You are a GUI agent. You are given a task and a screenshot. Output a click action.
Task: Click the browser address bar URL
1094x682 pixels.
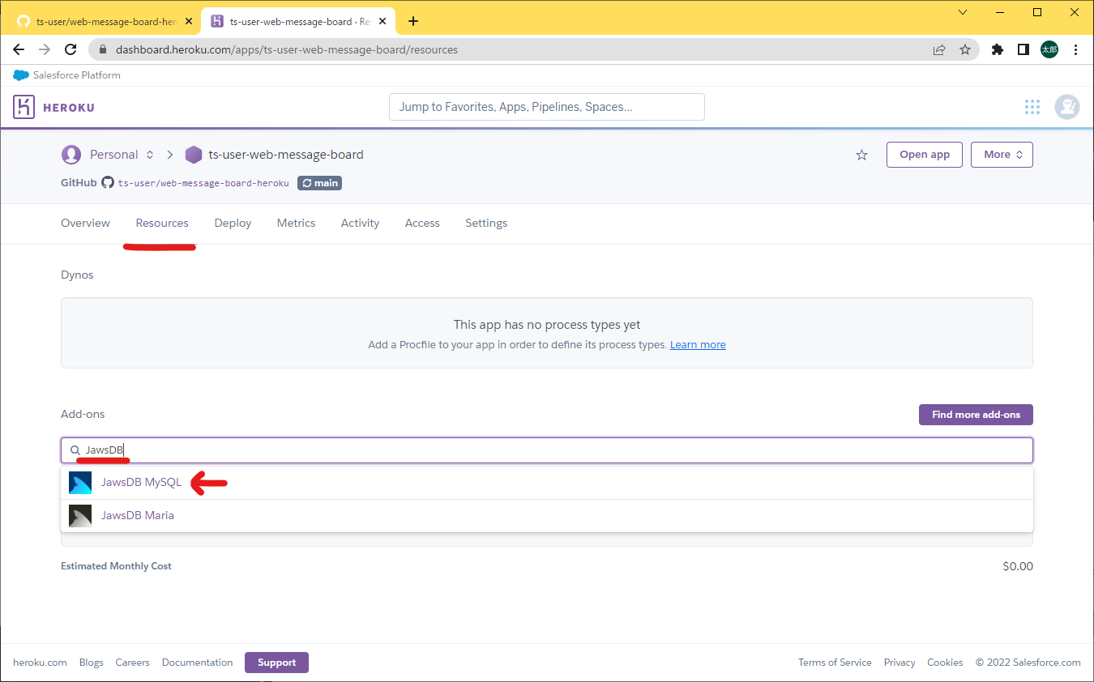click(x=287, y=49)
